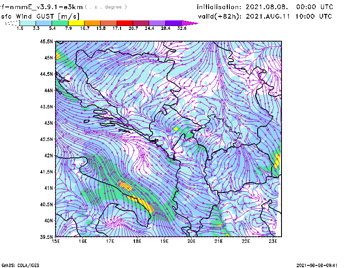Click the "40.5N" latitude label
347x268 pixels.
pos(47,204)
